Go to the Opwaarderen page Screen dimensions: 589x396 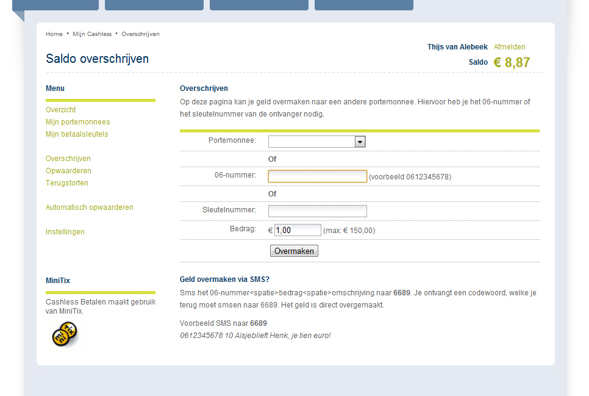pos(68,171)
